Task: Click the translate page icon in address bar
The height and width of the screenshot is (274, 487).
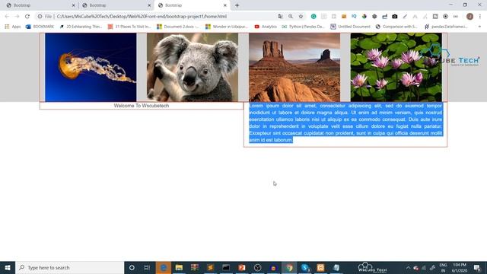Action: [280, 17]
